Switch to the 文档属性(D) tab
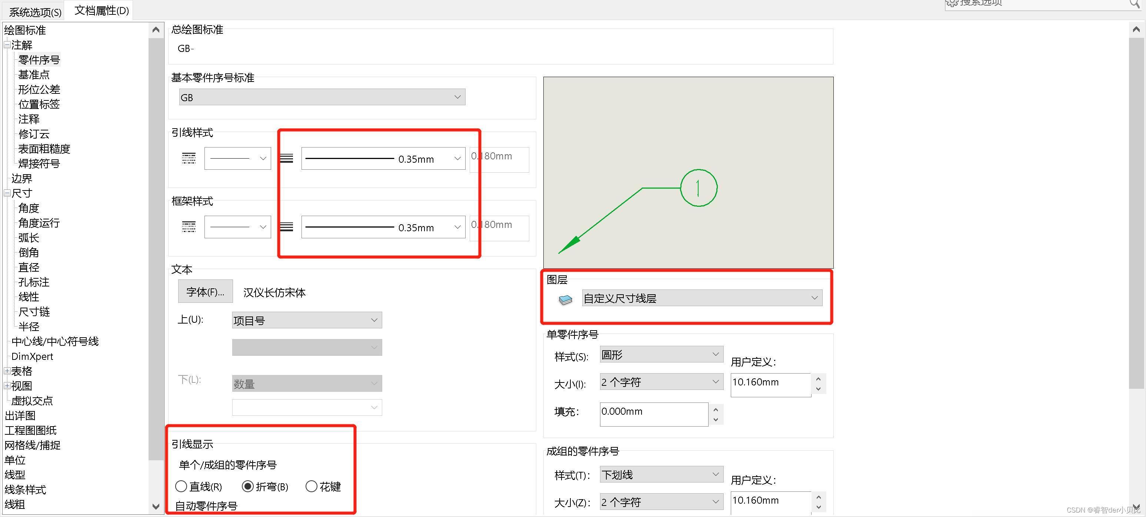1146x517 pixels. (101, 10)
